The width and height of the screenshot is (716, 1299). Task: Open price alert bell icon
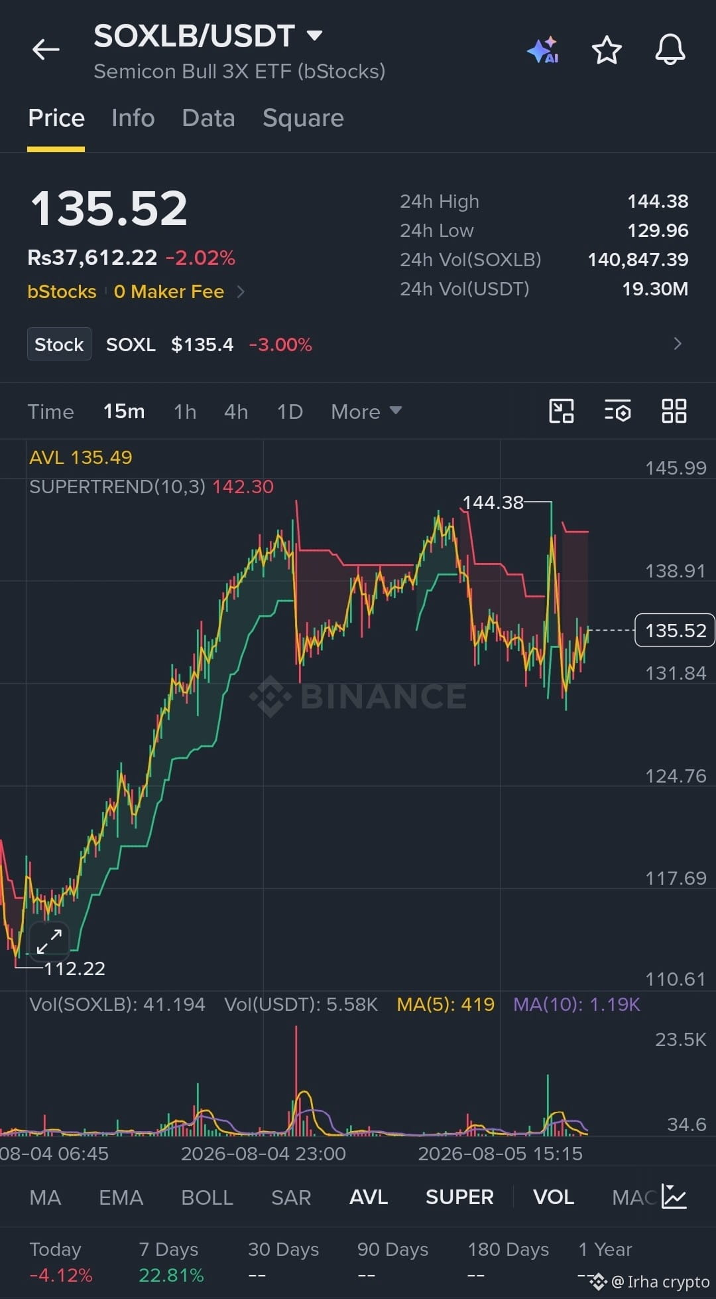pos(670,50)
